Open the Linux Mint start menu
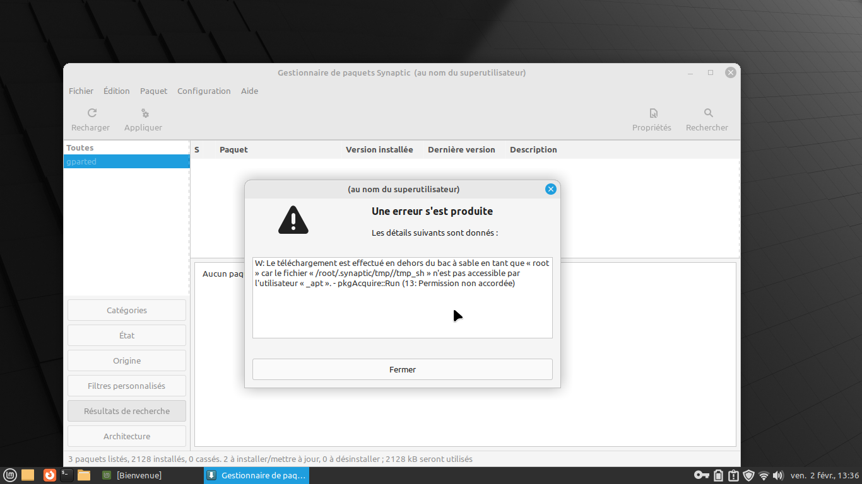Image resolution: width=862 pixels, height=484 pixels. [10, 475]
